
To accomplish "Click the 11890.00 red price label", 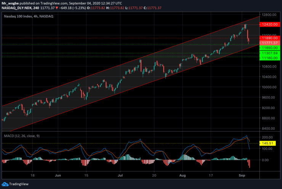I will coord(270,38).
